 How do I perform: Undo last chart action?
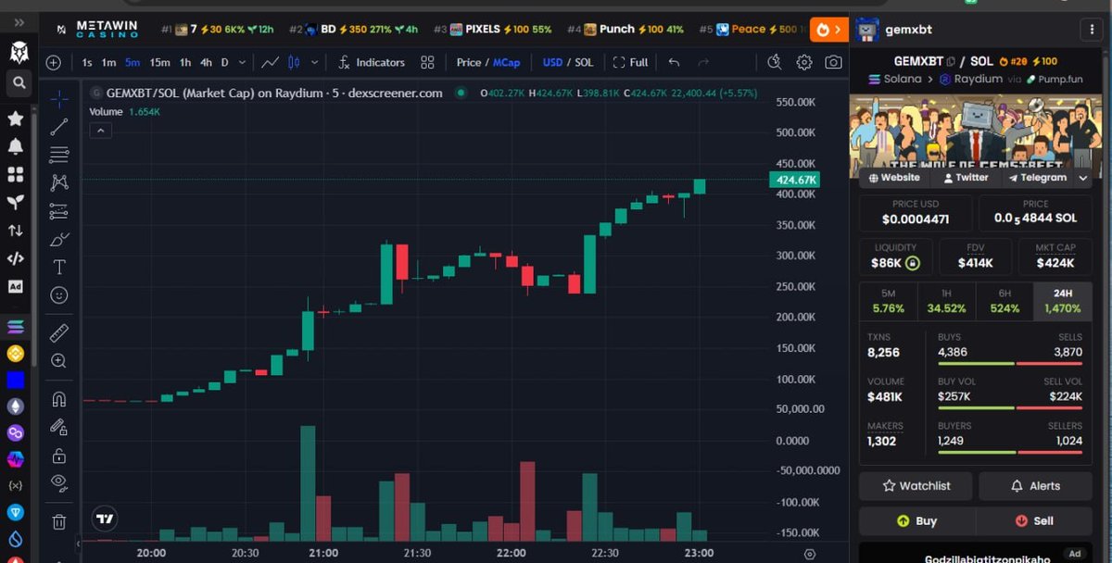[674, 63]
